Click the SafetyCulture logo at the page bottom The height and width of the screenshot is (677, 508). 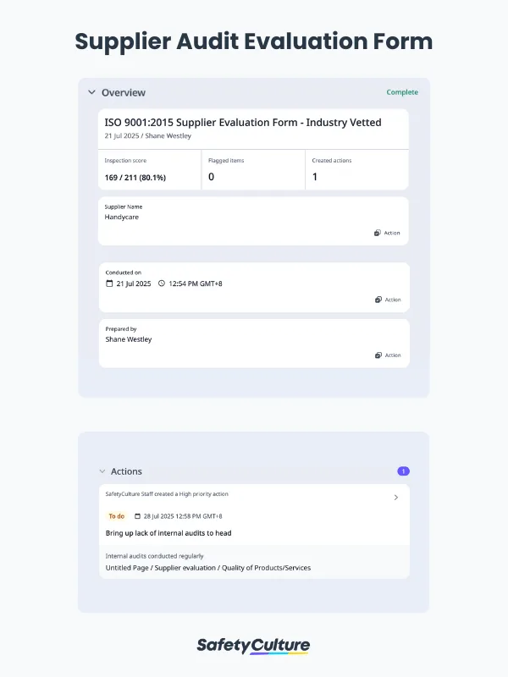tap(254, 645)
